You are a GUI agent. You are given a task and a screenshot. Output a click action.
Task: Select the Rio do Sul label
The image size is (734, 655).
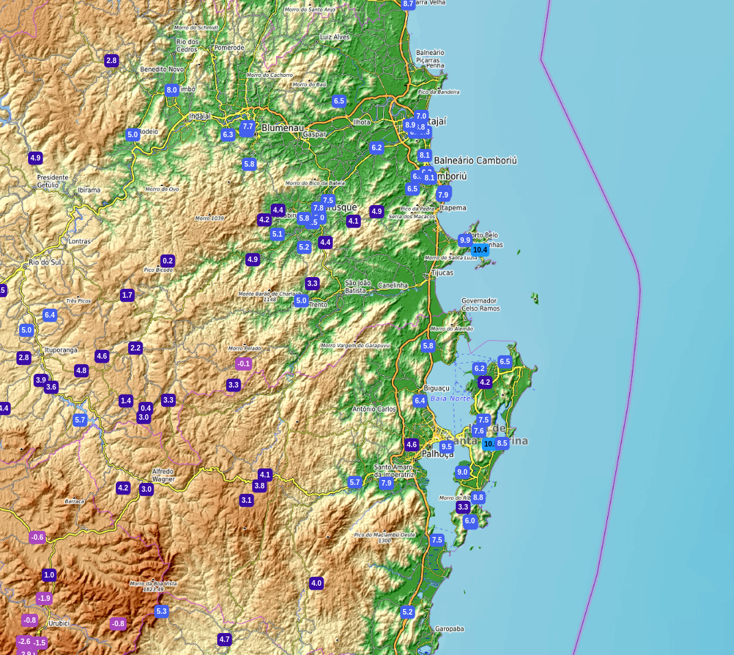tap(45, 263)
